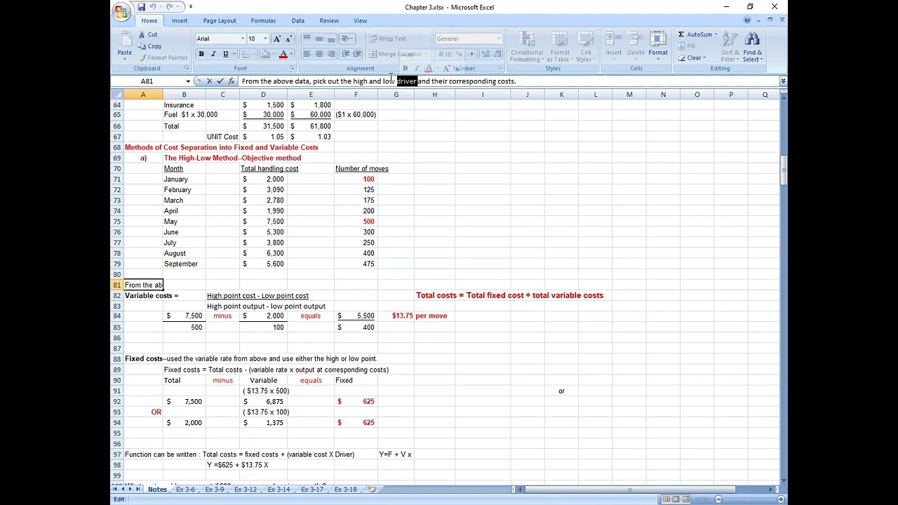The height and width of the screenshot is (505, 898).
Task: Click the Name Box showing A81
Action: (147, 81)
